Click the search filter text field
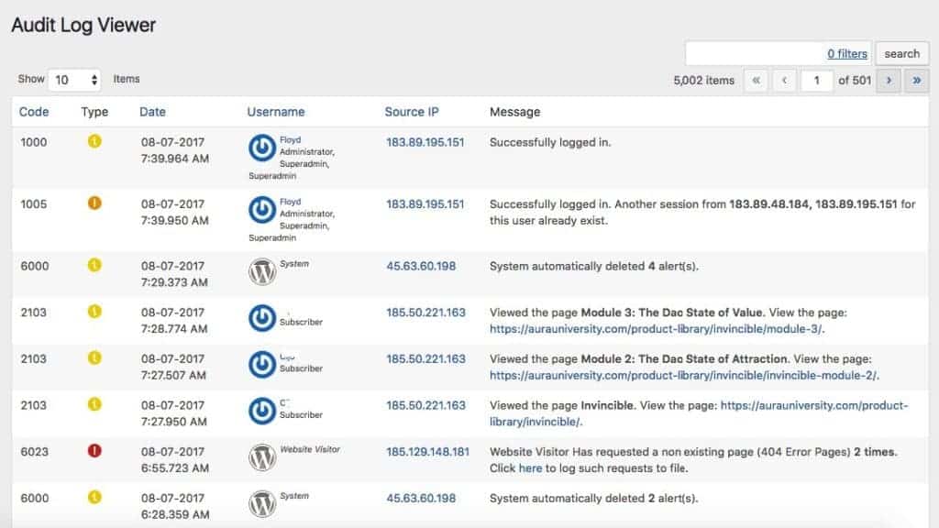The image size is (939, 528). (x=752, y=54)
